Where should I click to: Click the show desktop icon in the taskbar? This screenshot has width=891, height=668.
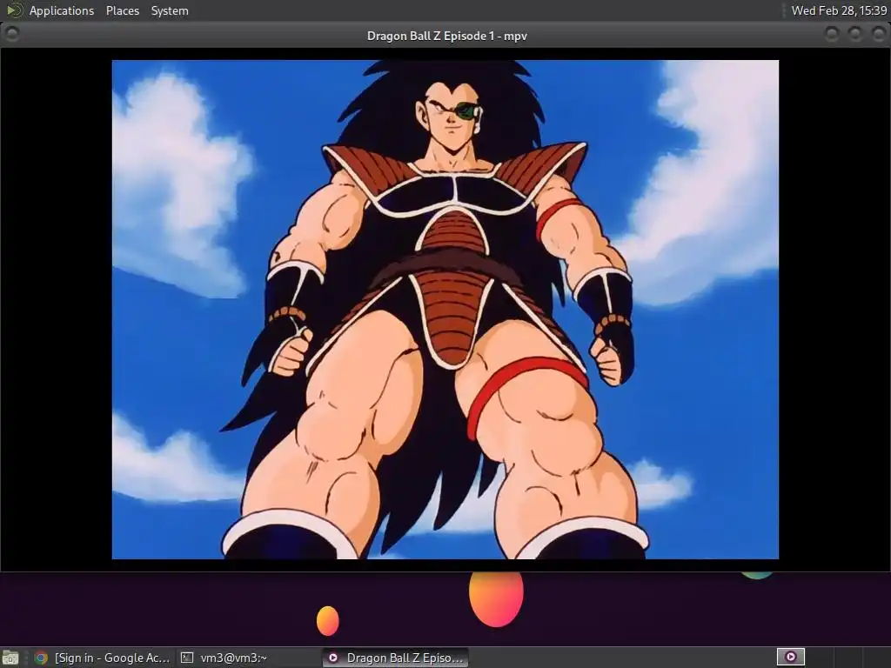(x=10, y=658)
